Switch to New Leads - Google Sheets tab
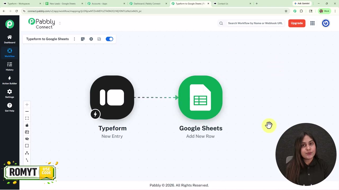339x190 pixels. tap(64, 4)
